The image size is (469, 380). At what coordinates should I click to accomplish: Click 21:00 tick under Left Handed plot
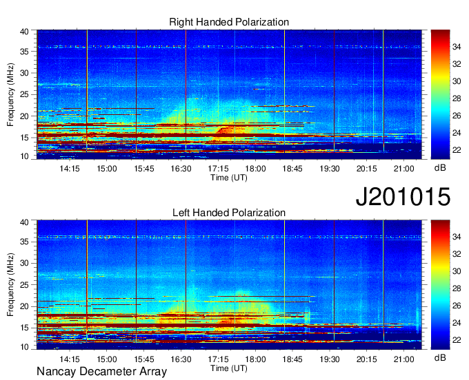point(403,359)
